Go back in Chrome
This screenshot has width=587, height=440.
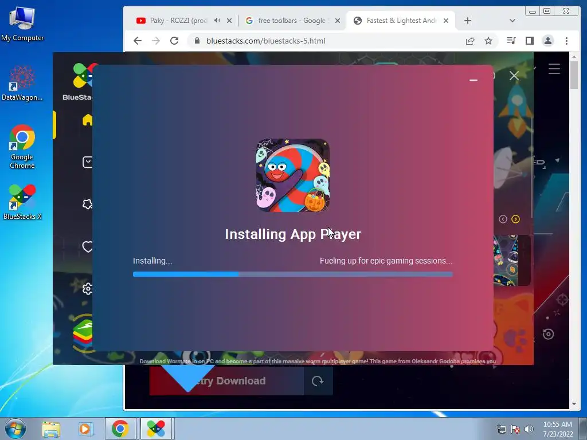coord(138,41)
